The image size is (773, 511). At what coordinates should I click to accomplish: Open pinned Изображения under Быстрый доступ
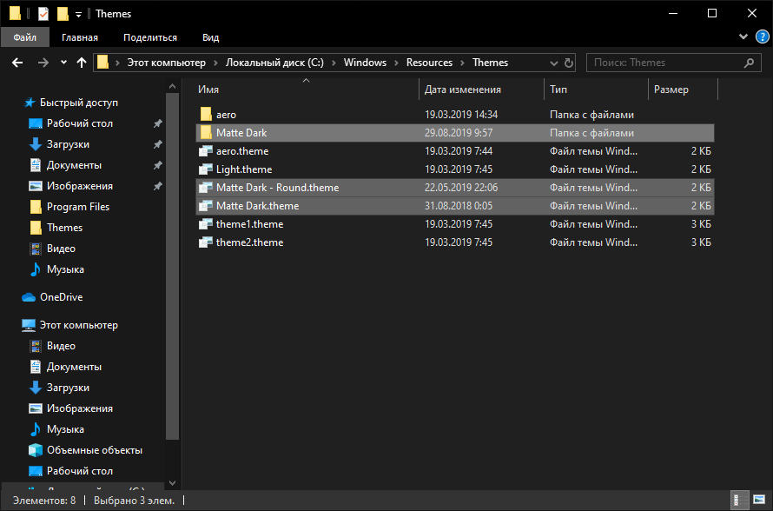(x=79, y=186)
